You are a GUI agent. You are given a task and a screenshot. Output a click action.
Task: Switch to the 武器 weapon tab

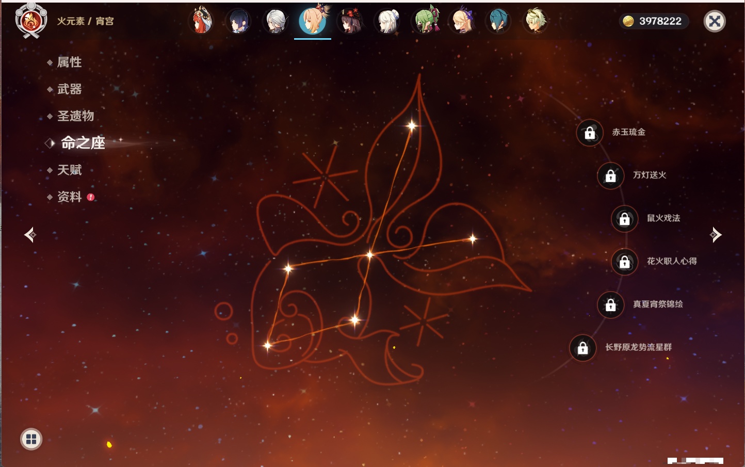69,89
